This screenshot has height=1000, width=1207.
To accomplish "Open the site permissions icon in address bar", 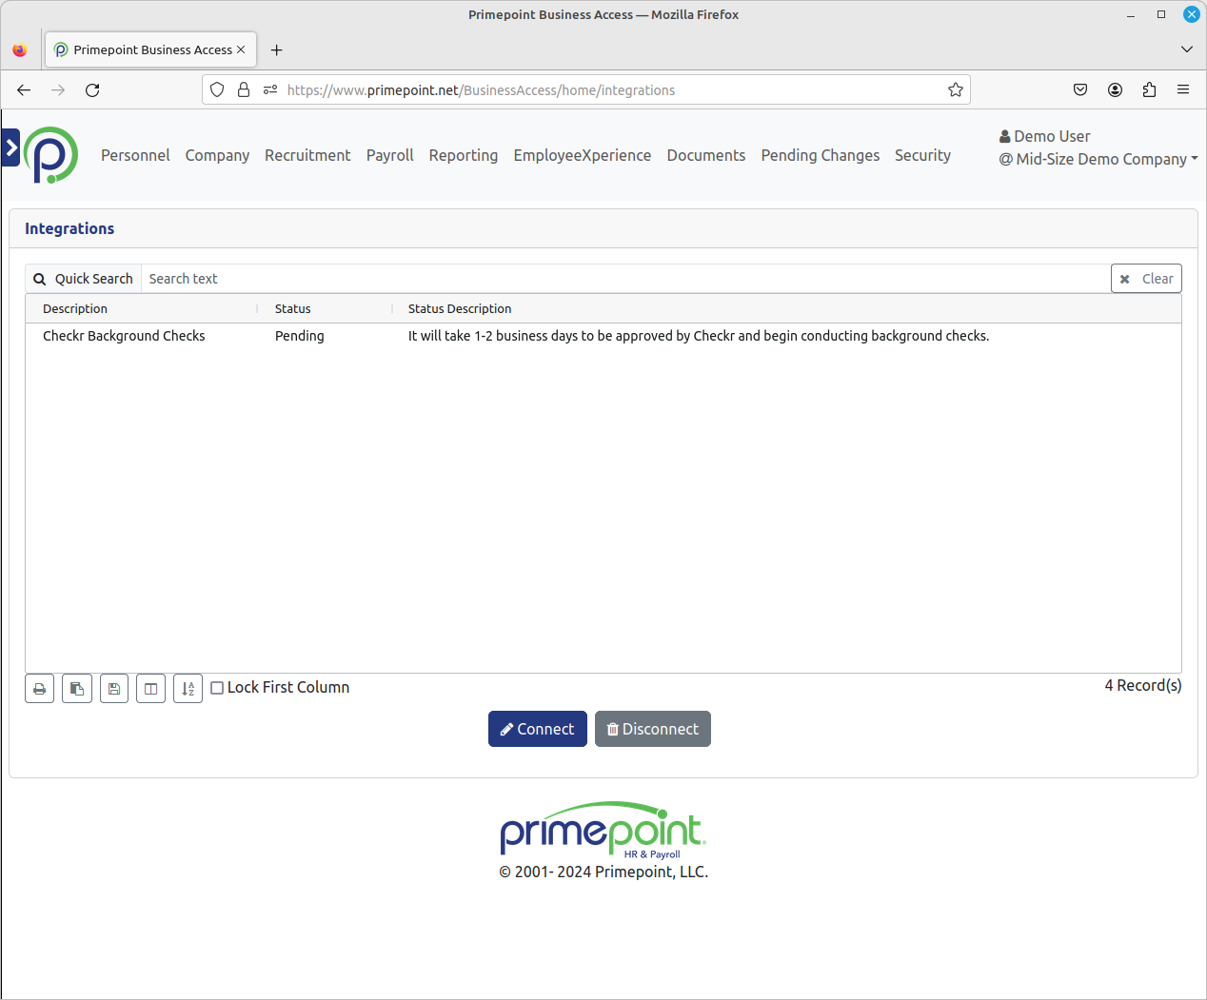I will tap(270, 89).
